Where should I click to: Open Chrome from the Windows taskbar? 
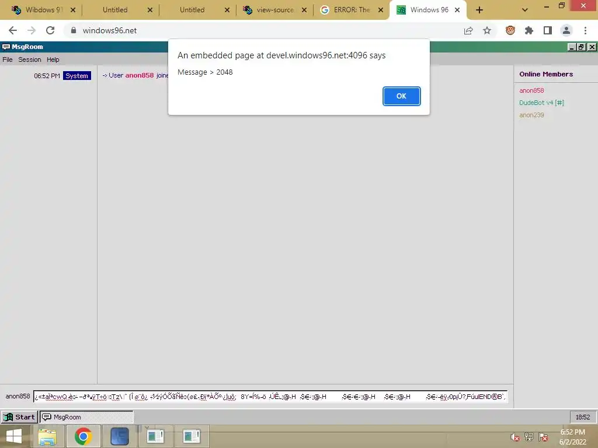[83, 436]
